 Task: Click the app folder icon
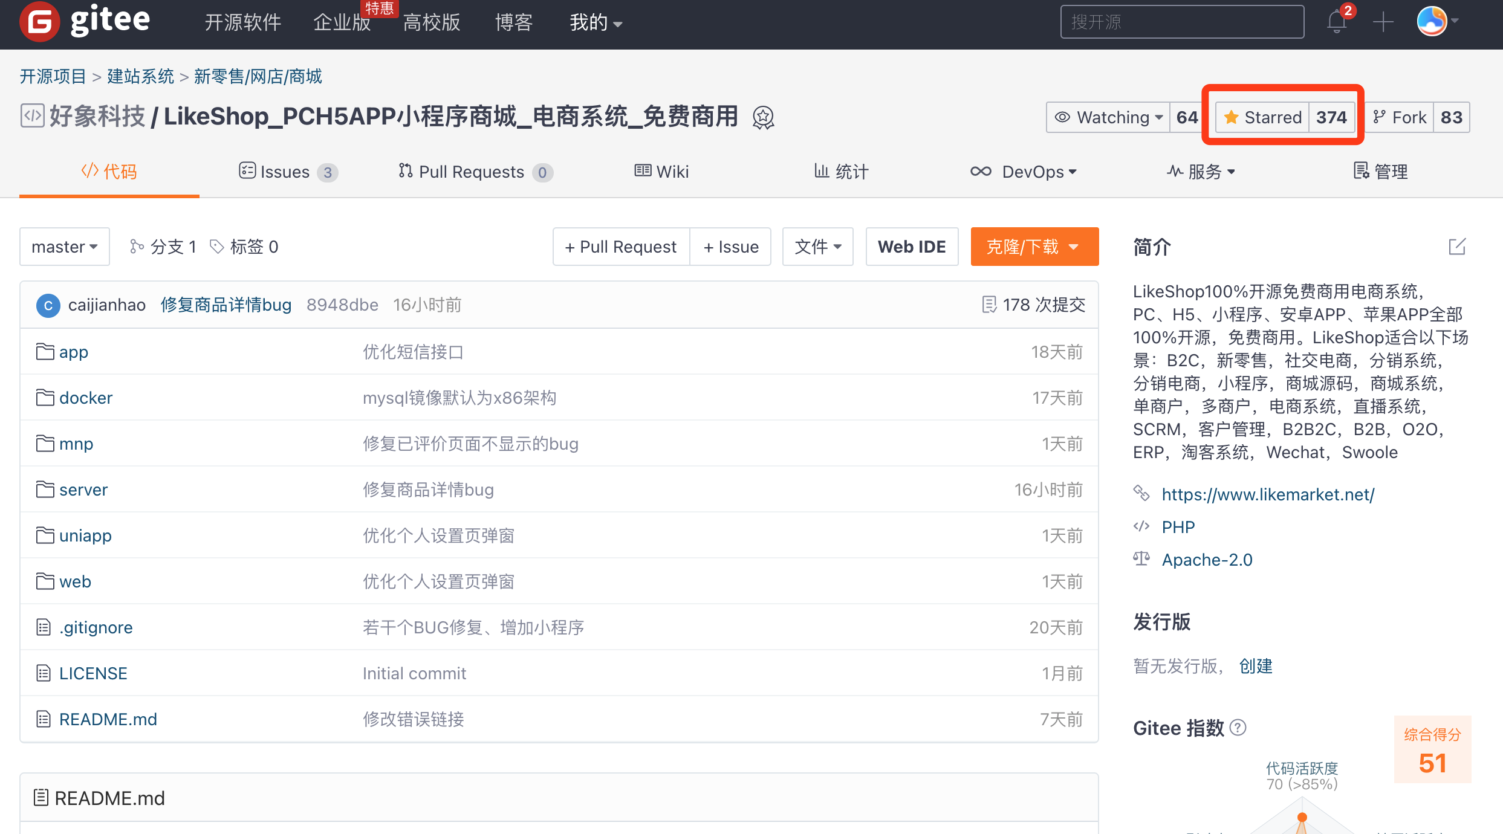pyautogui.click(x=45, y=352)
